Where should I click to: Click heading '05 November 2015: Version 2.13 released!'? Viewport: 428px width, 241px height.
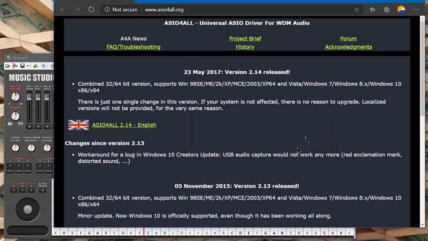coord(237,186)
